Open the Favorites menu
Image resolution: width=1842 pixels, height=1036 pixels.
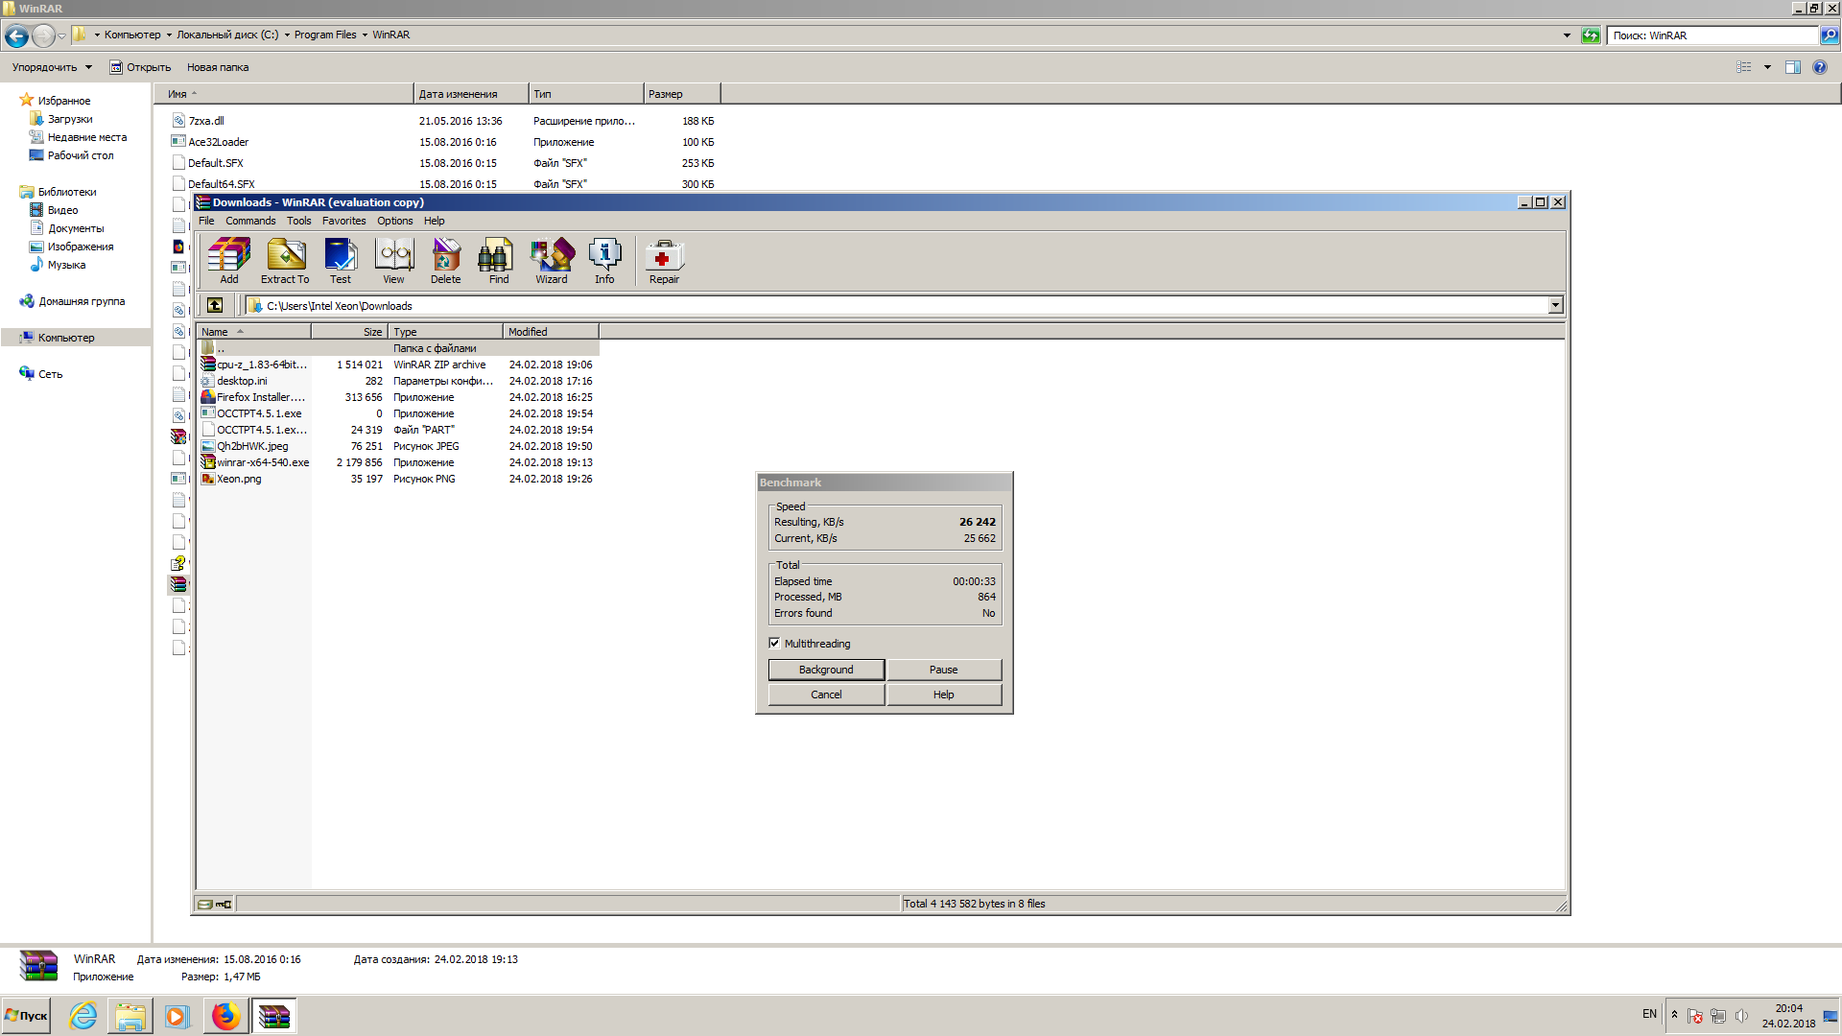coord(343,221)
